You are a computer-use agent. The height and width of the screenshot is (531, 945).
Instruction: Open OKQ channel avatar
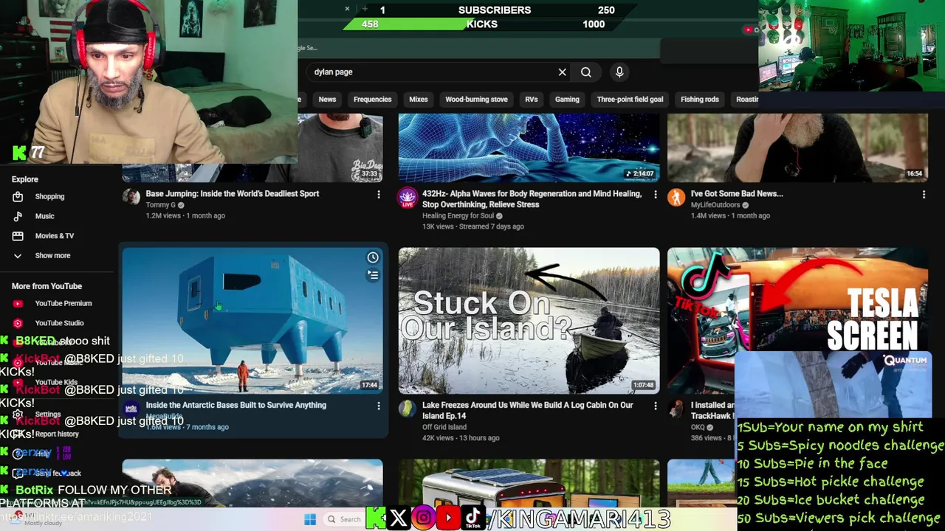point(676,409)
